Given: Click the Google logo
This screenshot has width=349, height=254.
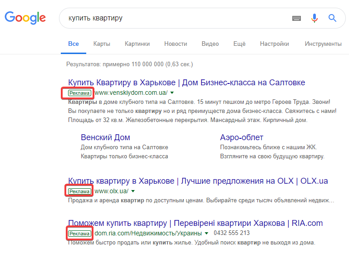Looking at the screenshot, I should click(25, 18).
